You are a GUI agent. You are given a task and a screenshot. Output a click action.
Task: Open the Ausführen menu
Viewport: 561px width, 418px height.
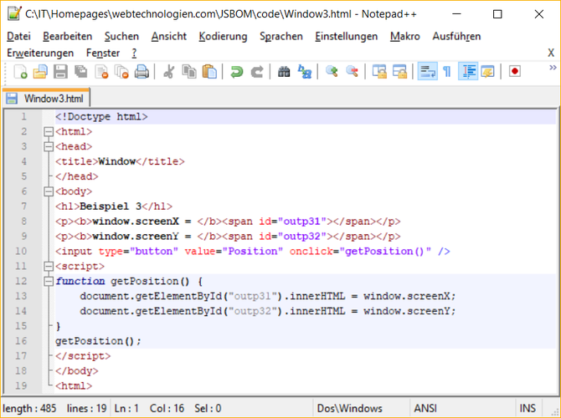coord(456,36)
